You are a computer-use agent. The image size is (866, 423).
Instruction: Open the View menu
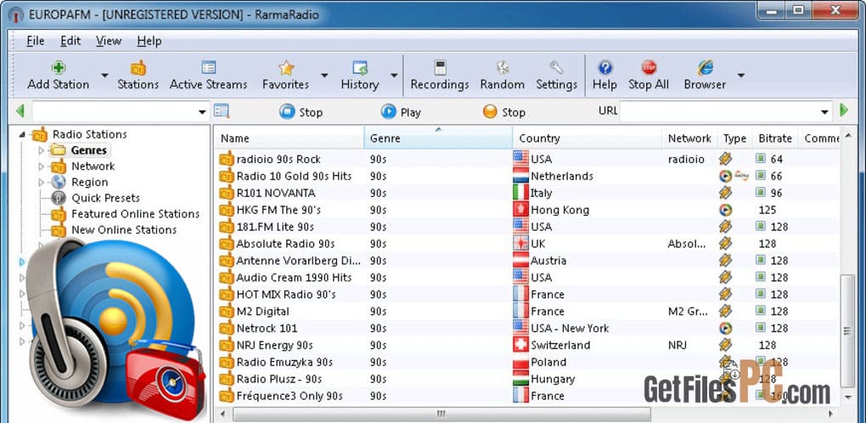pyautogui.click(x=109, y=41)
